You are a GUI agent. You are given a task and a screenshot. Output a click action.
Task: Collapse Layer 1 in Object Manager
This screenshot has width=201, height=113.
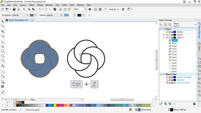(x=164, y=38)
